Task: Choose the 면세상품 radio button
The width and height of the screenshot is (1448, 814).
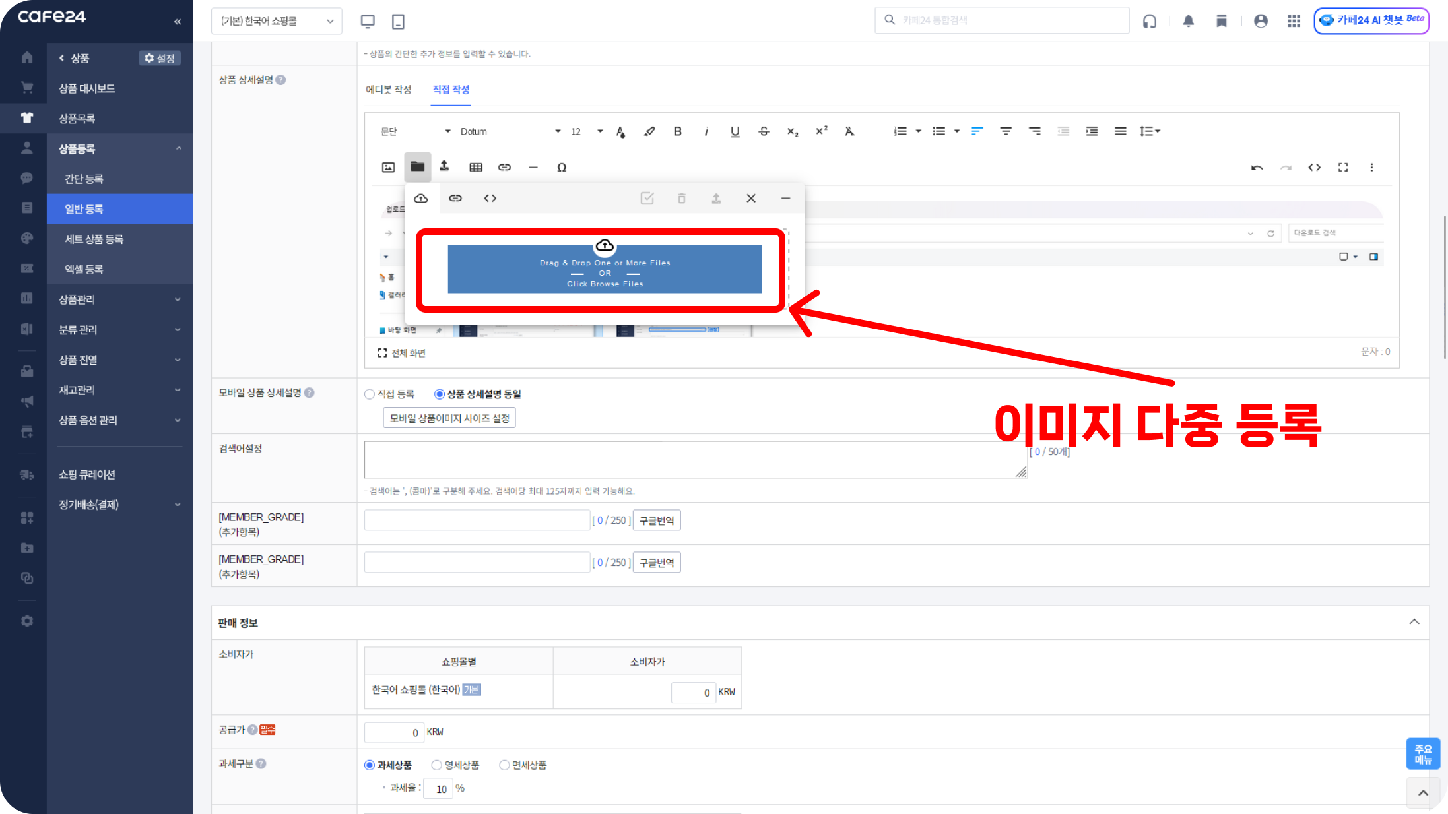Action: click(x=504, y=765)
